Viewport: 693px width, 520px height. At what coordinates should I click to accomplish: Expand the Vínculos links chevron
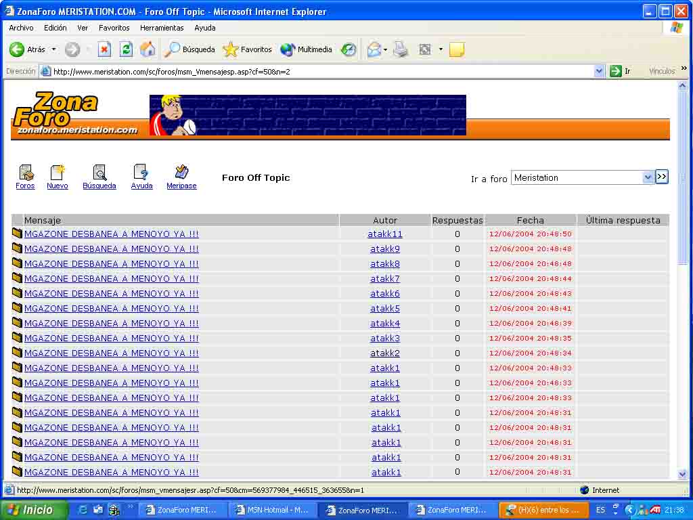click(684, 68)
